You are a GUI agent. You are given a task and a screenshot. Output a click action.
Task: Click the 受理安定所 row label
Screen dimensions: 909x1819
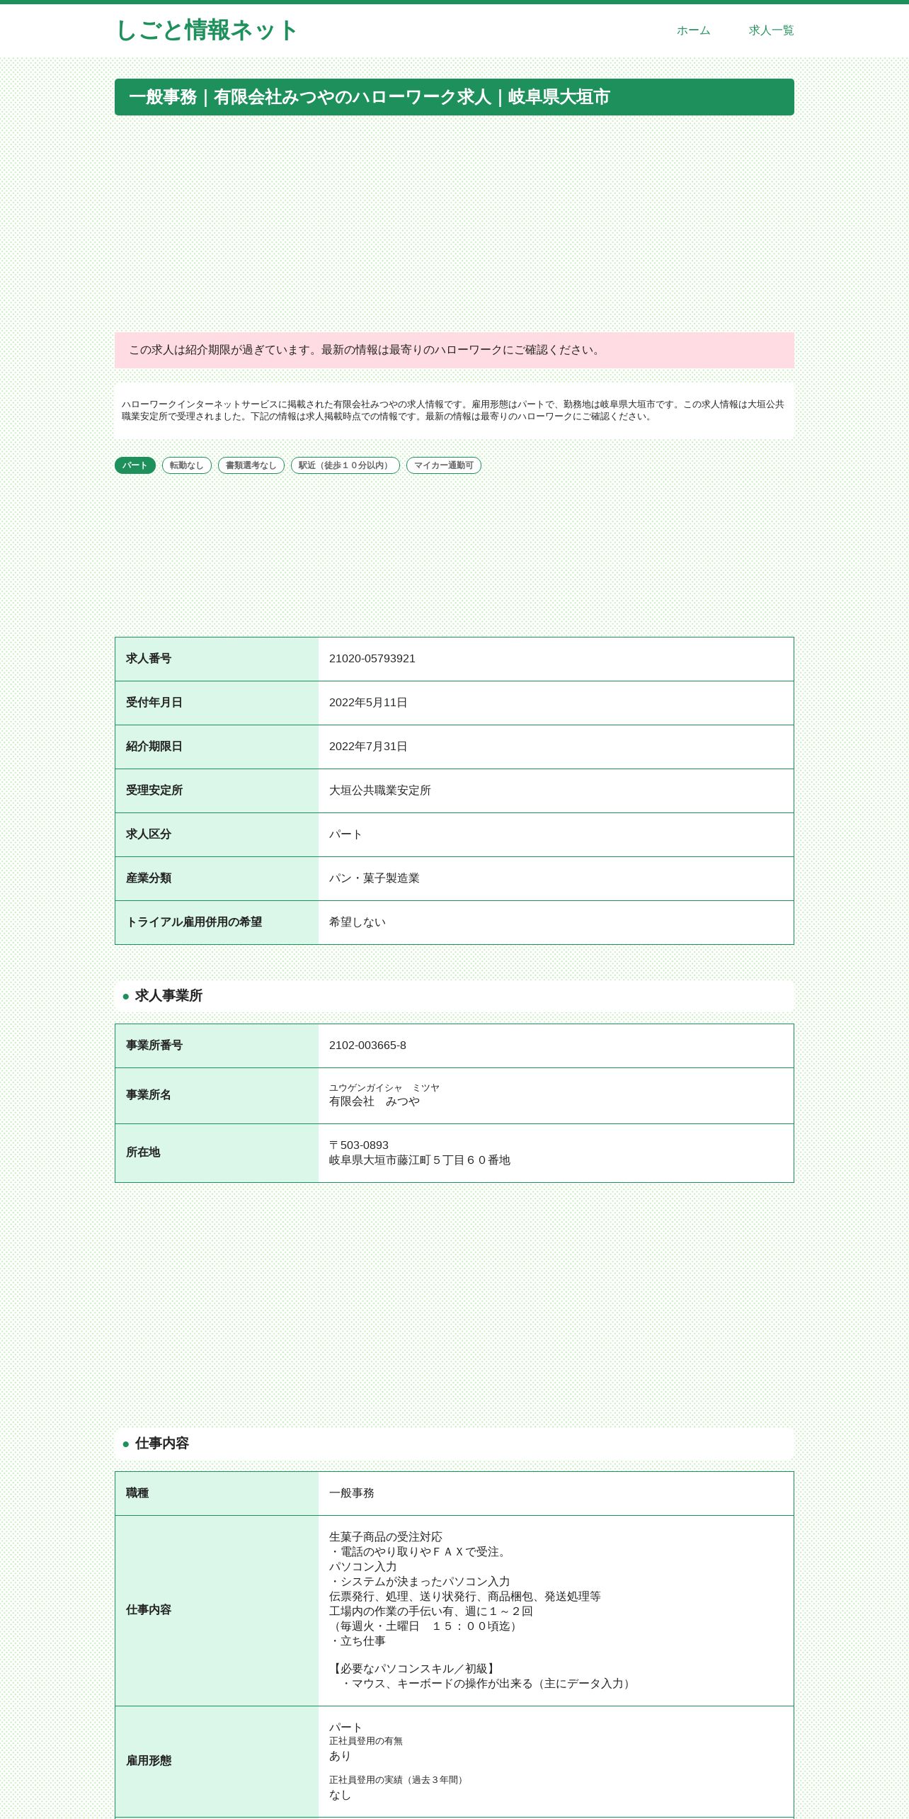(x=154, y=790)
